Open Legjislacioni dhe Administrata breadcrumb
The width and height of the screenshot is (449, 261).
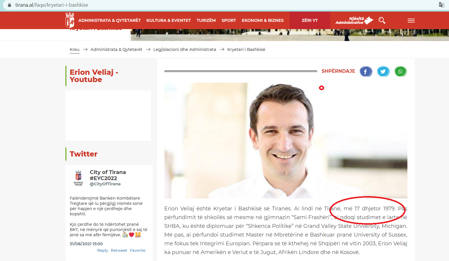tap(184, 49)
